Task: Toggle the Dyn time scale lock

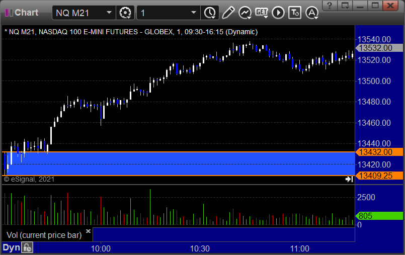Action: coord(27,248)
